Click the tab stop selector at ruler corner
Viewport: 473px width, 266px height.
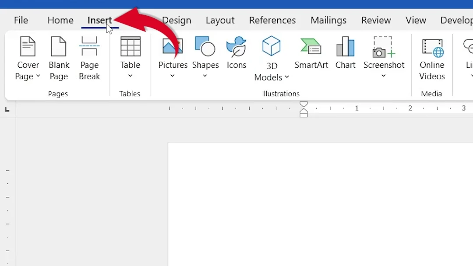click(x=7, y=110)
